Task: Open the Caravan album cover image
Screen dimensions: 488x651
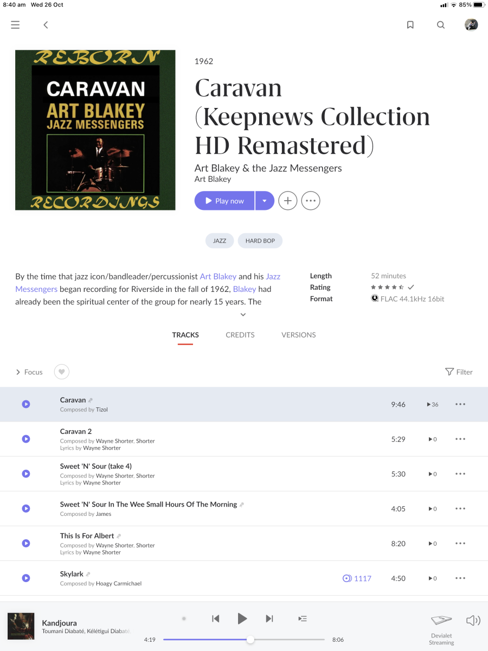Action: (x=95, y=130)
